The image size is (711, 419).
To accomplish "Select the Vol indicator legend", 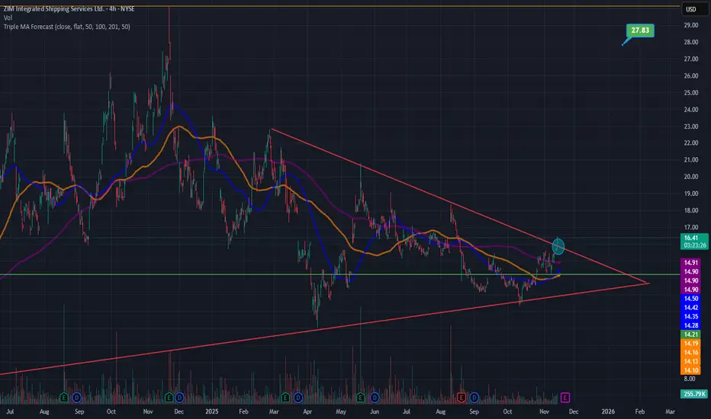I will point(8,18).
